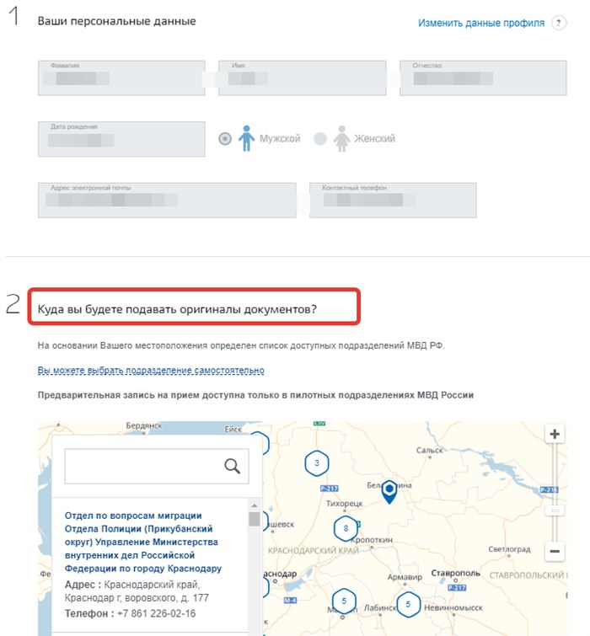Screen dimensions: 590x636
Task: Click the Контактный телефон field
Action: [x=393, y=200]
